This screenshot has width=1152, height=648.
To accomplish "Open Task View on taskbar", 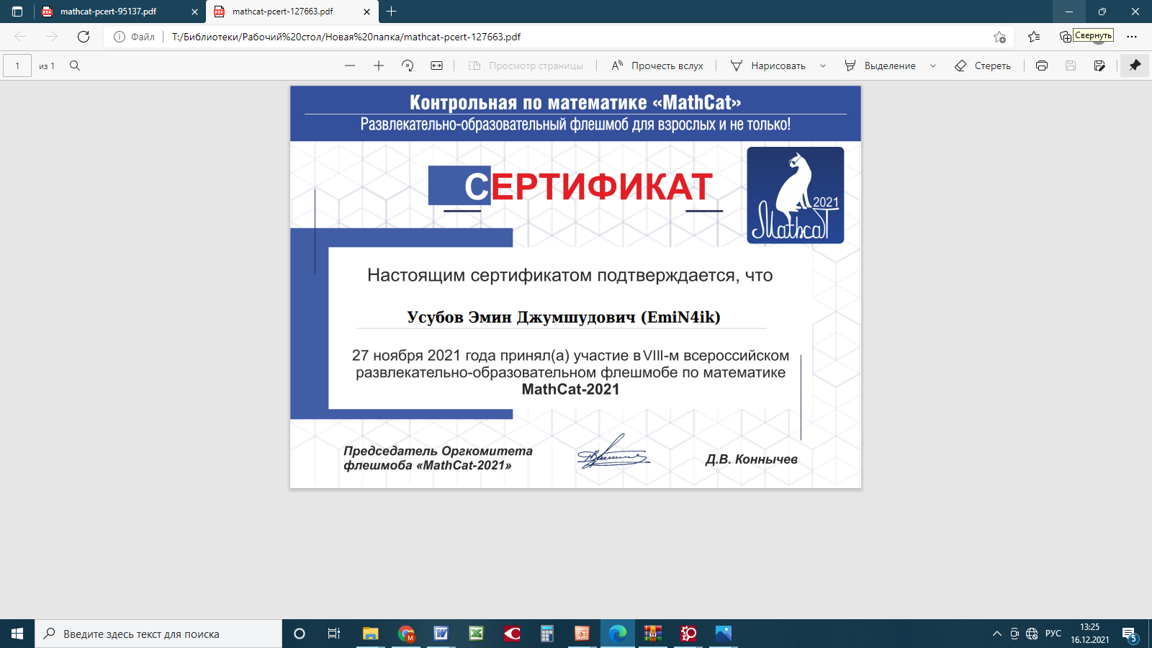I will pos(334,634).
